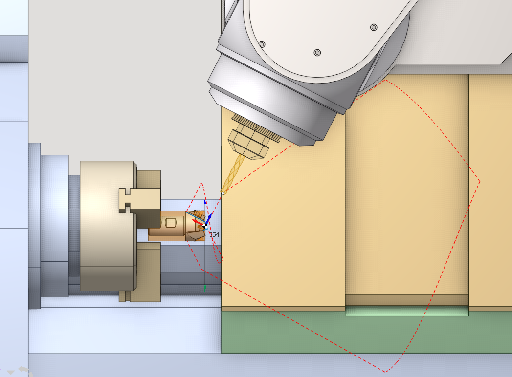512x377 pixels.
Task: Click the light green recessed slot
Action: pos(406,311)
